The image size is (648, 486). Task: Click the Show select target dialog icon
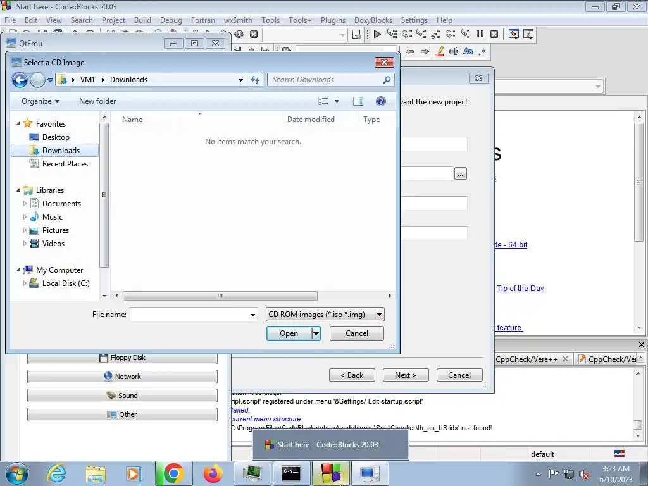click(x=357, y=34)
